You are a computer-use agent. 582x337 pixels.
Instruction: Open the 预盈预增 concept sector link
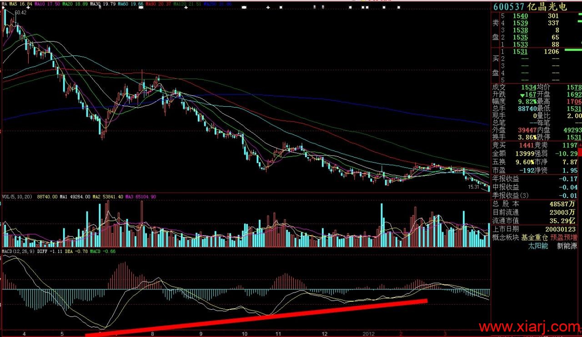tap(564, 238)
